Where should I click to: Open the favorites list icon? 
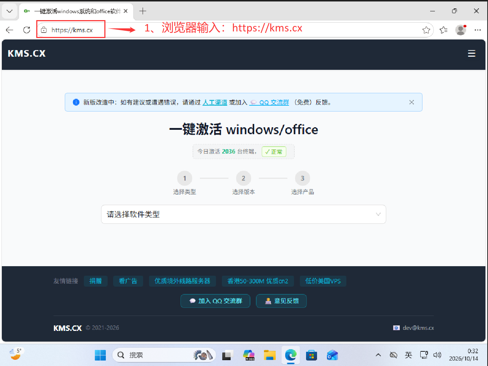(x=443, y=30)
